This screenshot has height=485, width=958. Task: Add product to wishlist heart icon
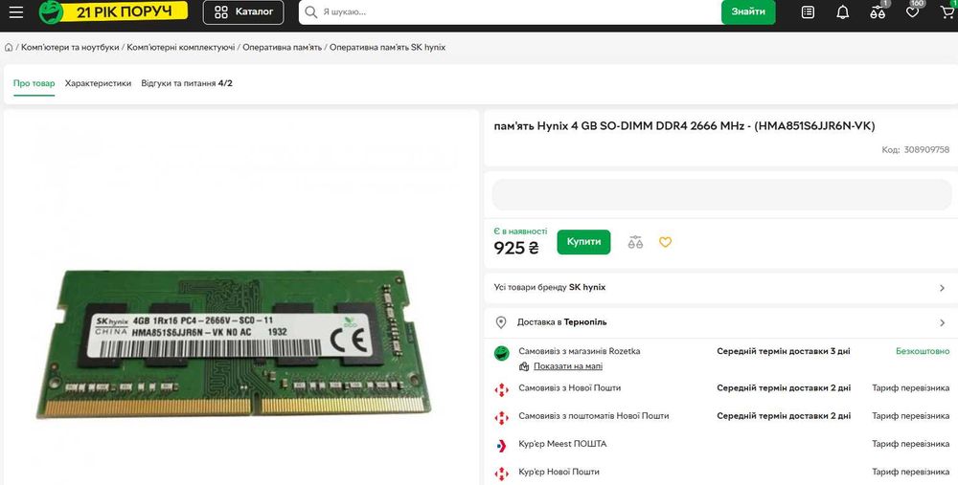coord(666,242)
